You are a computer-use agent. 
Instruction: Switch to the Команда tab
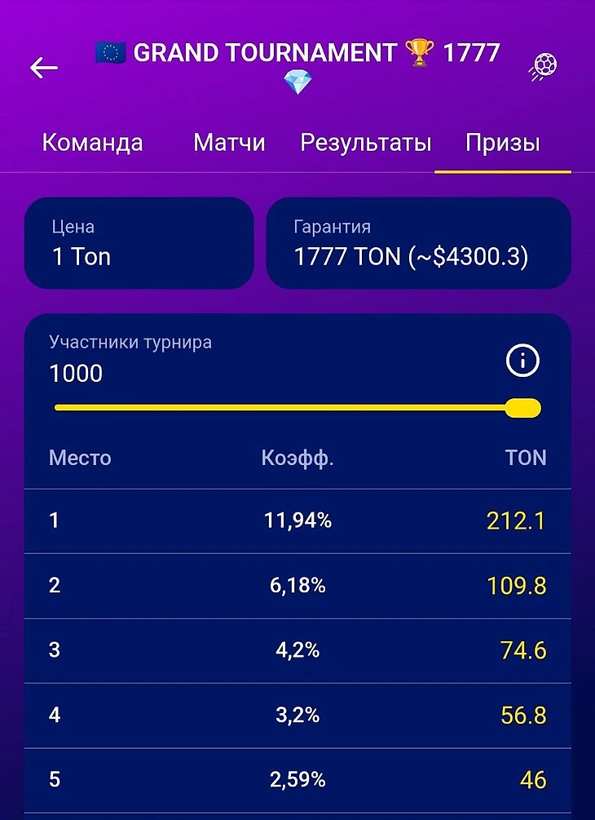92,143
